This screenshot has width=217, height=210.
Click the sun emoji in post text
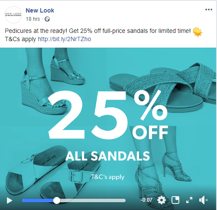point(198,32)
